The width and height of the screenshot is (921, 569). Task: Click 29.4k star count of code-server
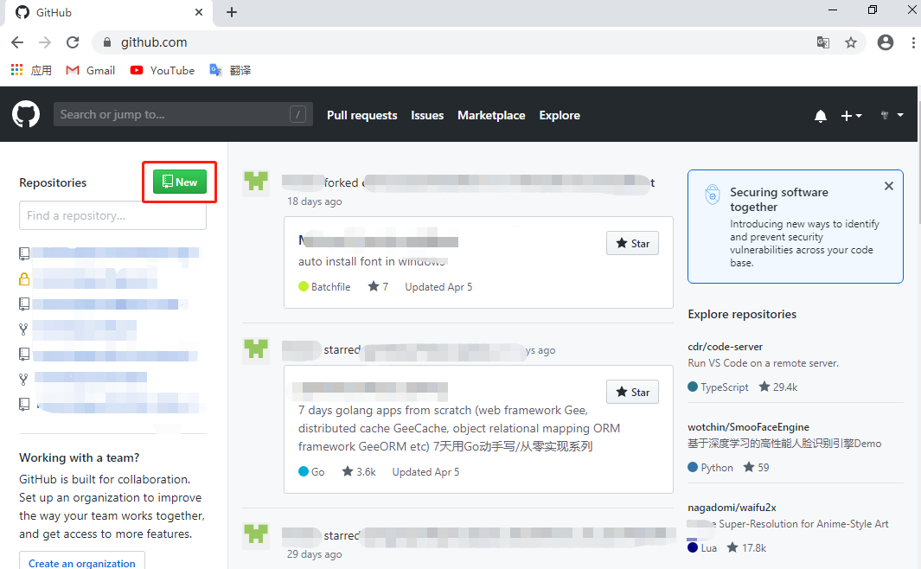[x=778, y=387]
